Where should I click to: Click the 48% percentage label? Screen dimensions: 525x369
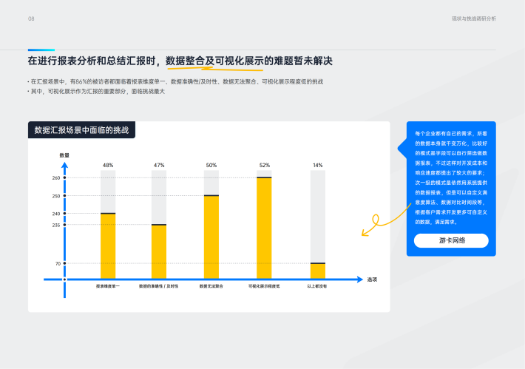[108, 165]
